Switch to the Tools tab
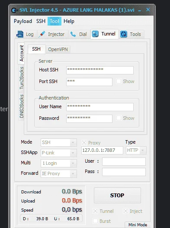Image resolution: width=170 pixels, height=228 pixels. point(132,34)
